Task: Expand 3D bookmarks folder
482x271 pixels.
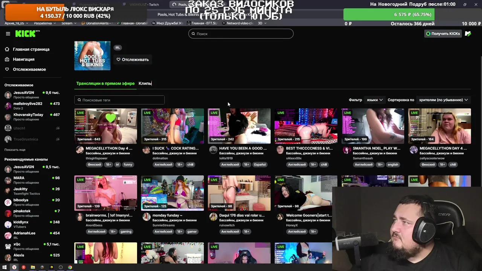Action: [262, 23]
